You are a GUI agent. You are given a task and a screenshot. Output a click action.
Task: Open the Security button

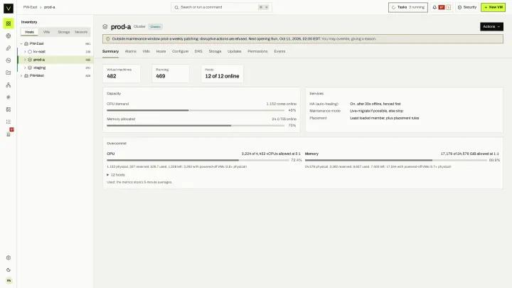click(467, 7)
